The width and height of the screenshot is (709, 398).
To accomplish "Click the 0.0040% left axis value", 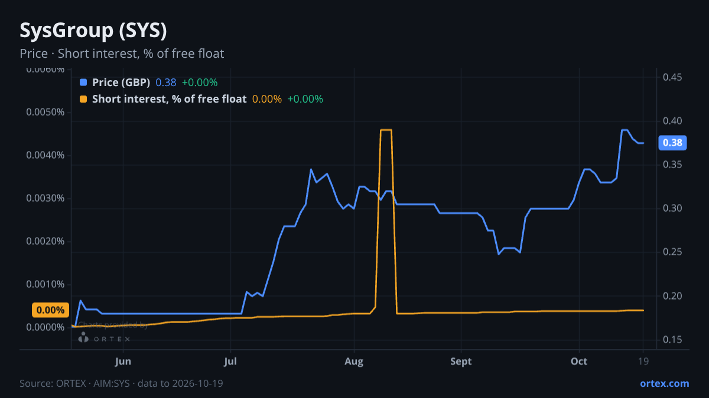I will (45, 156).
